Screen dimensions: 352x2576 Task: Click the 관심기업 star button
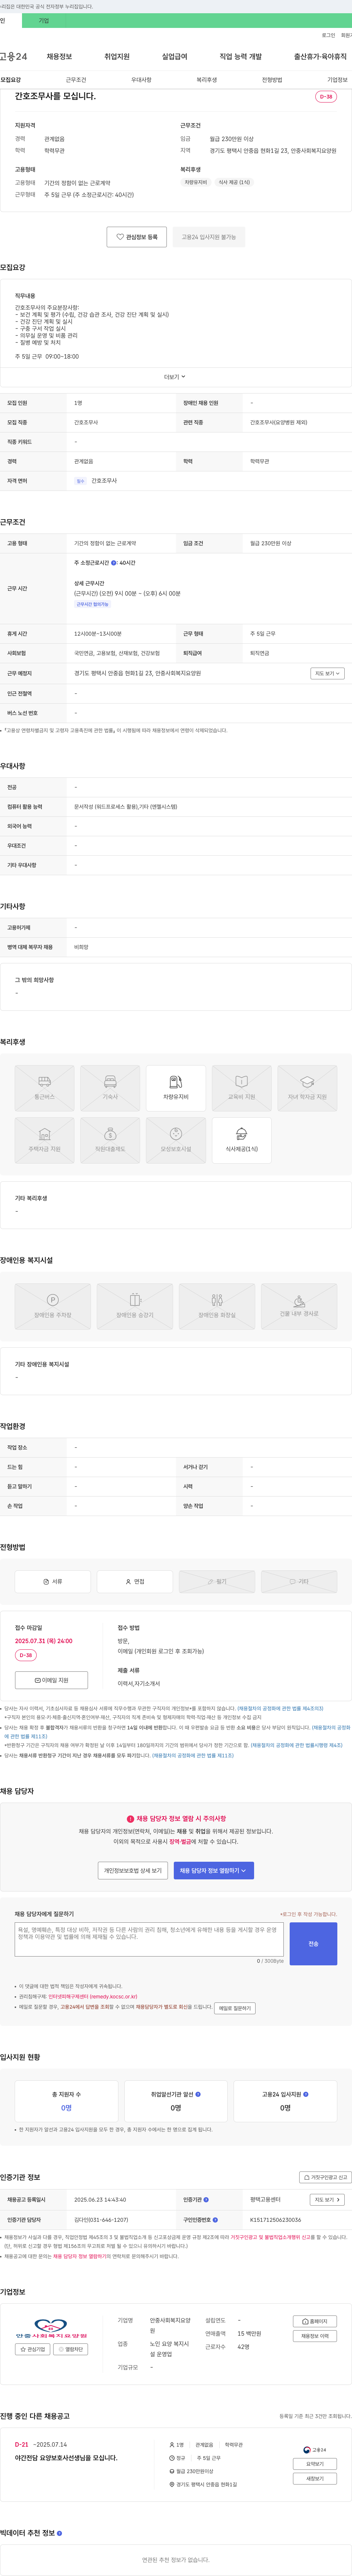click(x=33, y=2349)
